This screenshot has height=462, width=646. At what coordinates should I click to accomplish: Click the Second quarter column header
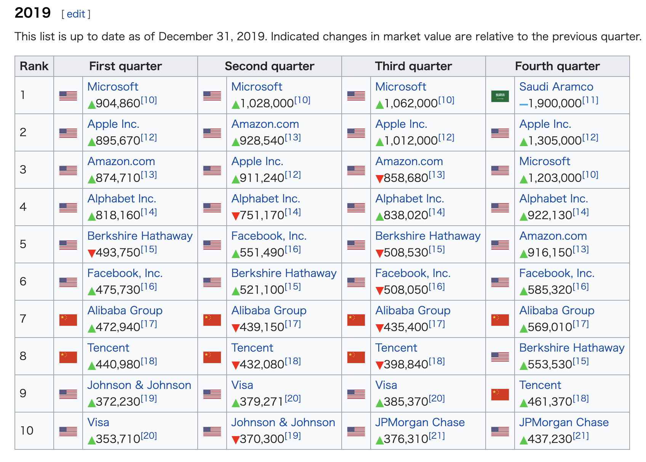point(270,66)
